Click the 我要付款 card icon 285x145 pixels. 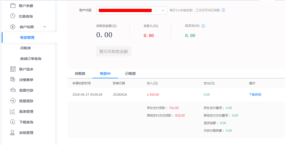[x=13, y=90]
